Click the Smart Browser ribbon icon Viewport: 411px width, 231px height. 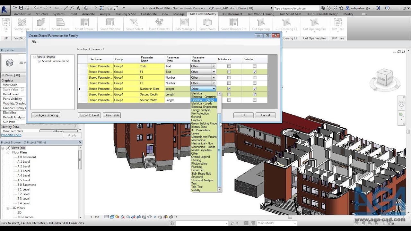point(85,22)
